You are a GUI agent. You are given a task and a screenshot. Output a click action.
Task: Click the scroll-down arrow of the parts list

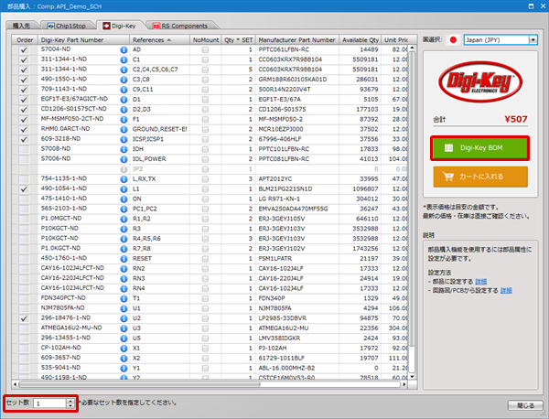point(412,377)
